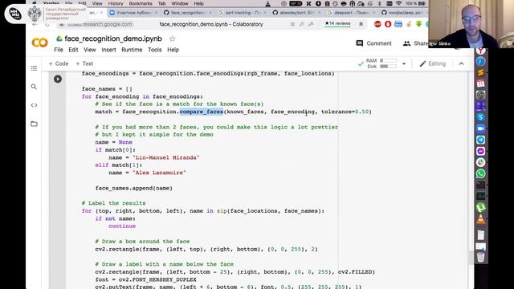Image resolution: width=514 pixels, height=289 pixels.
Task: Add a new Code cell
Action: tap(59, 63)
